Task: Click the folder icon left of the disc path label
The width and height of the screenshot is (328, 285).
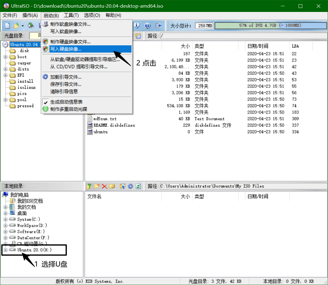Action: [x=138, y=36]
